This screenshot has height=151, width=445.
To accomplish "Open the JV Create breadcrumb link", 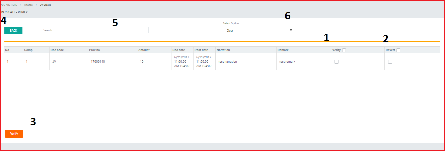I will coord(45,5).
